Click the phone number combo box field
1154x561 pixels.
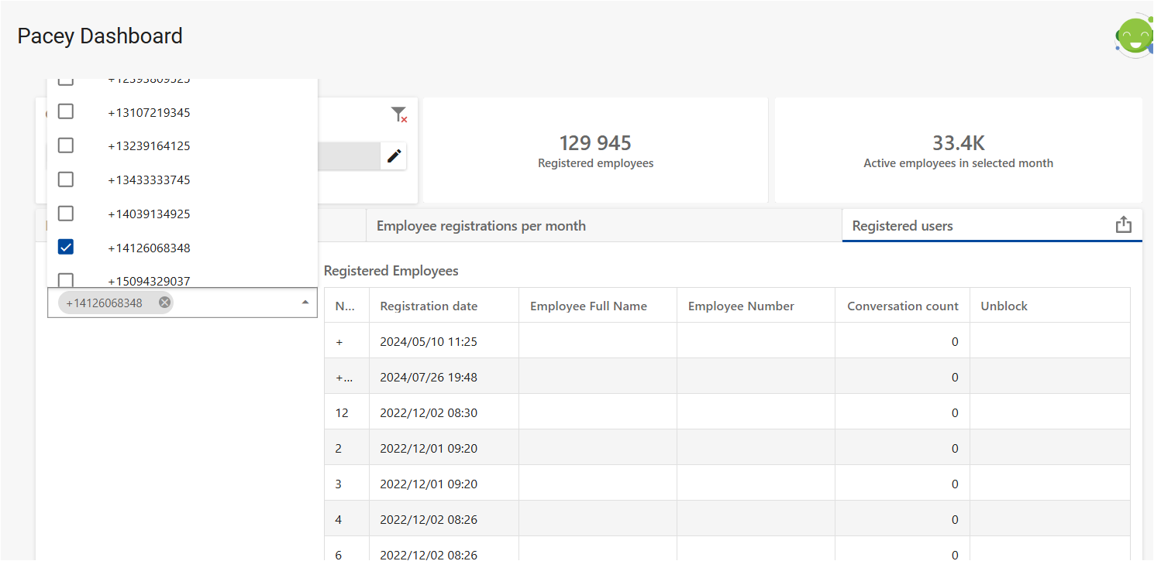[233, 303]
